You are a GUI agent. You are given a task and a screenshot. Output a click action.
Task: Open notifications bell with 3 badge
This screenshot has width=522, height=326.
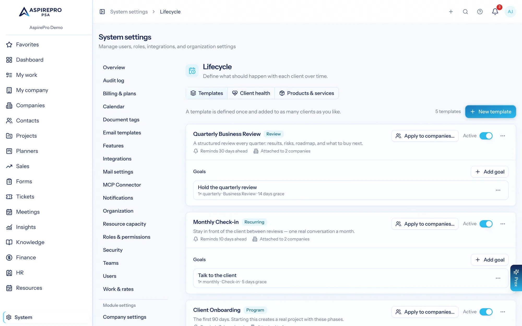coord(495,12)
